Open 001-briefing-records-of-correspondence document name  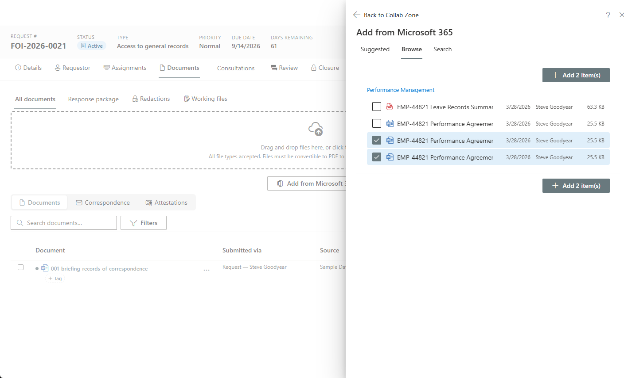99,269
